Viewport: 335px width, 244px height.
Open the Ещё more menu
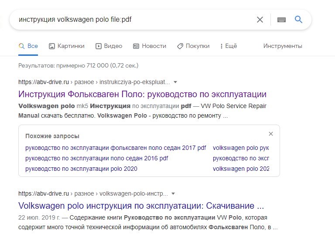point(229,46)
